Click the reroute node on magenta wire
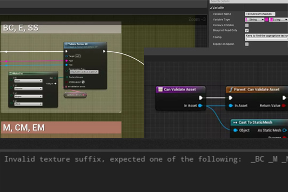This screenshot has width=288, height=192. pos(6,61)
